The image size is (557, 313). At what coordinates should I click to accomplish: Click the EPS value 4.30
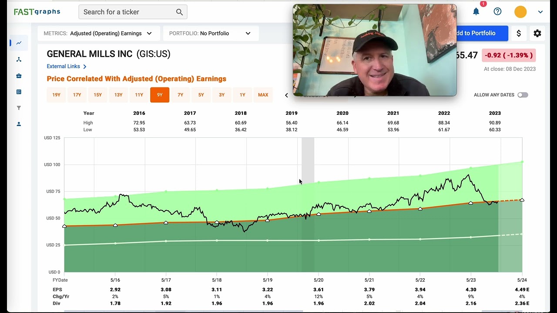(471, 290)
